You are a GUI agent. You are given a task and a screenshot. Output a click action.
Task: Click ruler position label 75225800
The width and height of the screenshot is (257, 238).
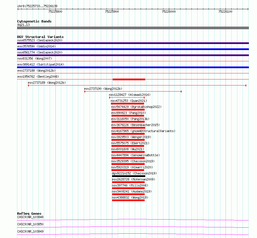click(55, 12)
